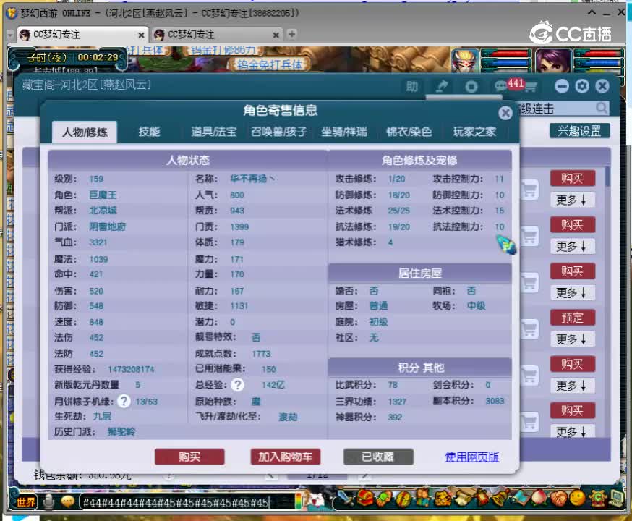This screenshot has width=632, height=521.
Task: Close the 角色寄售信息 dialog
Action: 505,113
